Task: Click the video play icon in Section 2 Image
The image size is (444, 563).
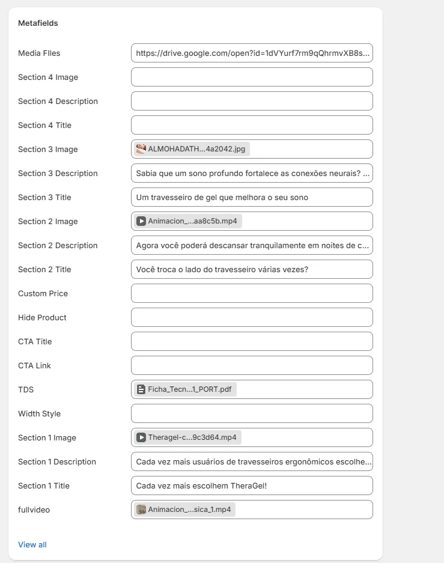Action: coord(141,221)
